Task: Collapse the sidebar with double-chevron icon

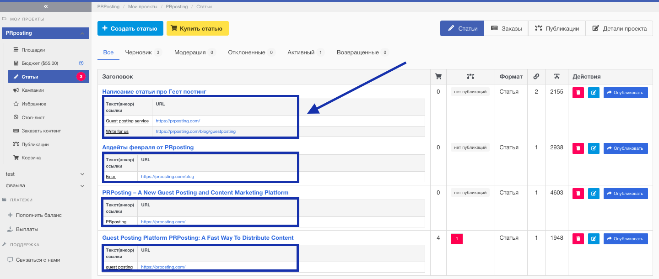Action: tap(45, 7)
